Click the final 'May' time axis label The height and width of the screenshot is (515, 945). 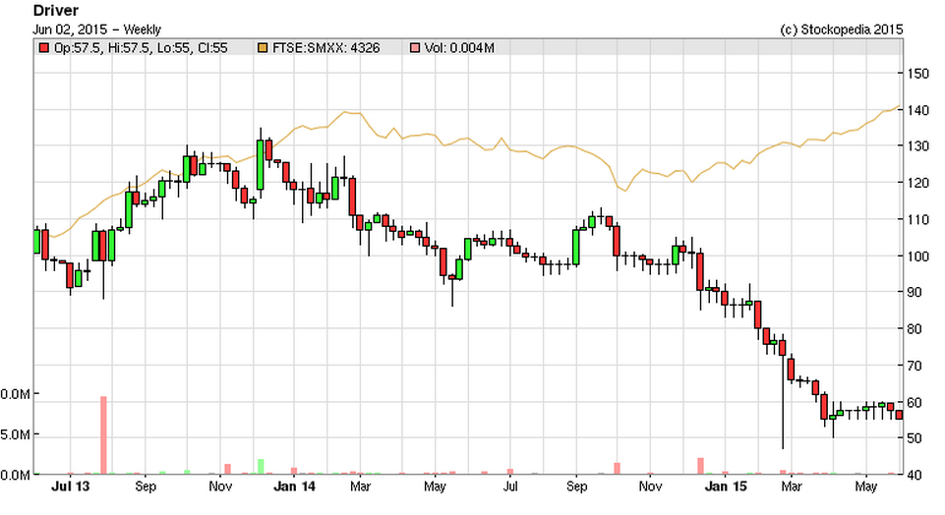click(866, 486)
